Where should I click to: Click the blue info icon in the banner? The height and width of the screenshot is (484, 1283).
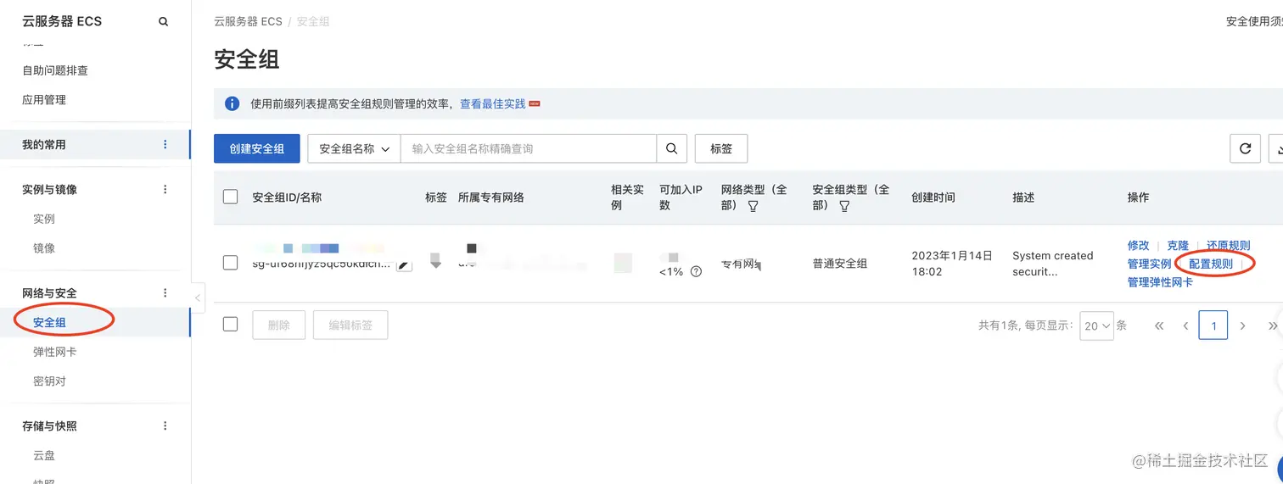tap(232, 103)
